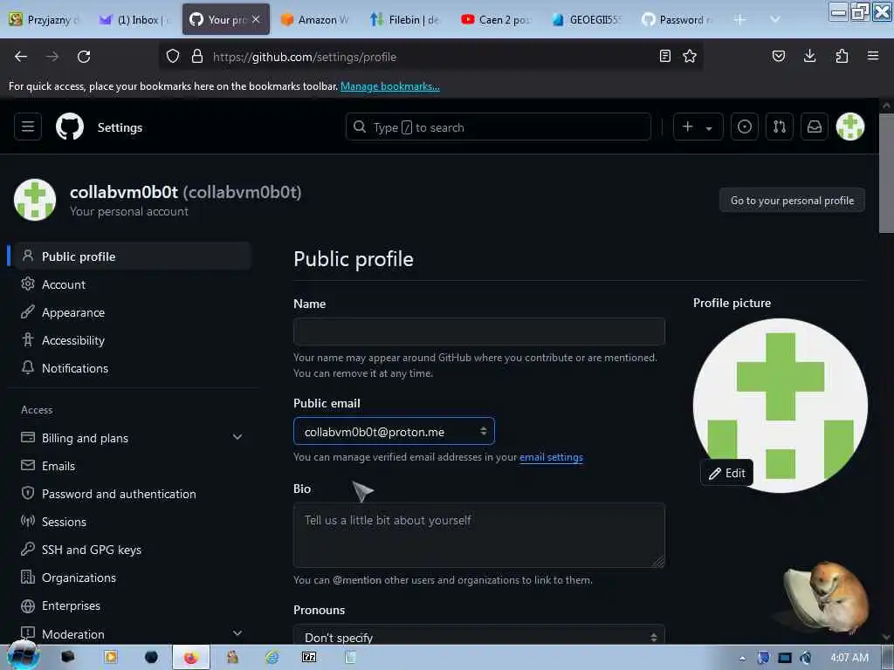Viewport: 894px width, 670px height.
Task: Switch to the Amazon tab
Action: coord(314,19)
